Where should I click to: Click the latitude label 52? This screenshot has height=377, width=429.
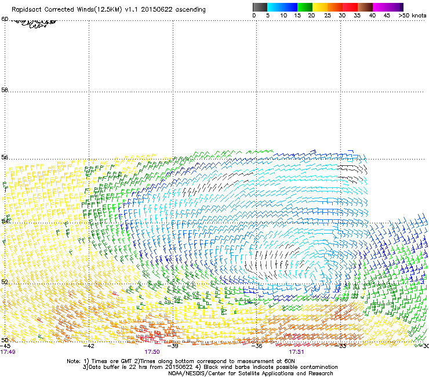tap(5, 282)
